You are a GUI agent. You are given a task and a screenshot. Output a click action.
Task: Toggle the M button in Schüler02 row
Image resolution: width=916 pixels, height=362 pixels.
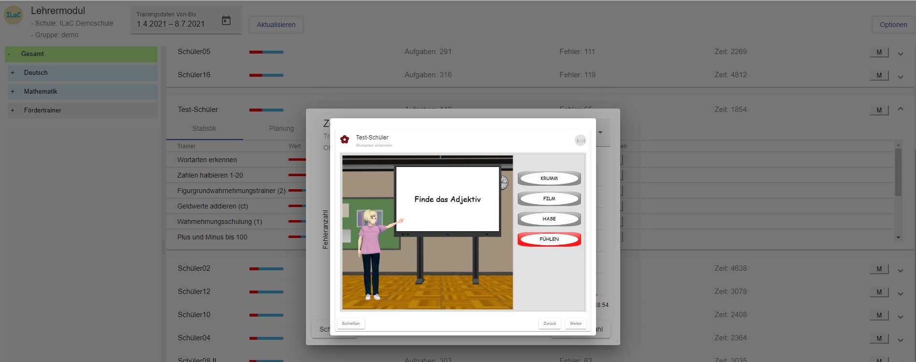[879, 269]
